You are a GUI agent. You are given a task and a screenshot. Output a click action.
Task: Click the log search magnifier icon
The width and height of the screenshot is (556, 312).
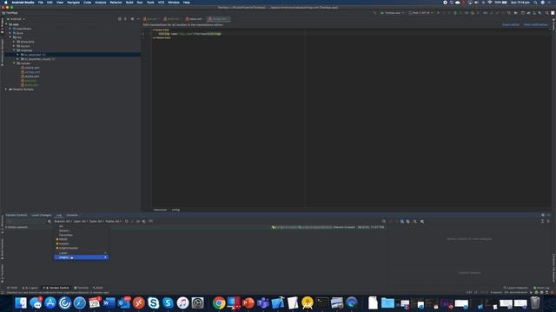[50, 222]
